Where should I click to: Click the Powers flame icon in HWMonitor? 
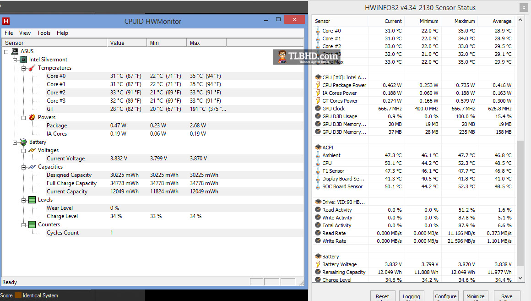click(32, 117)
